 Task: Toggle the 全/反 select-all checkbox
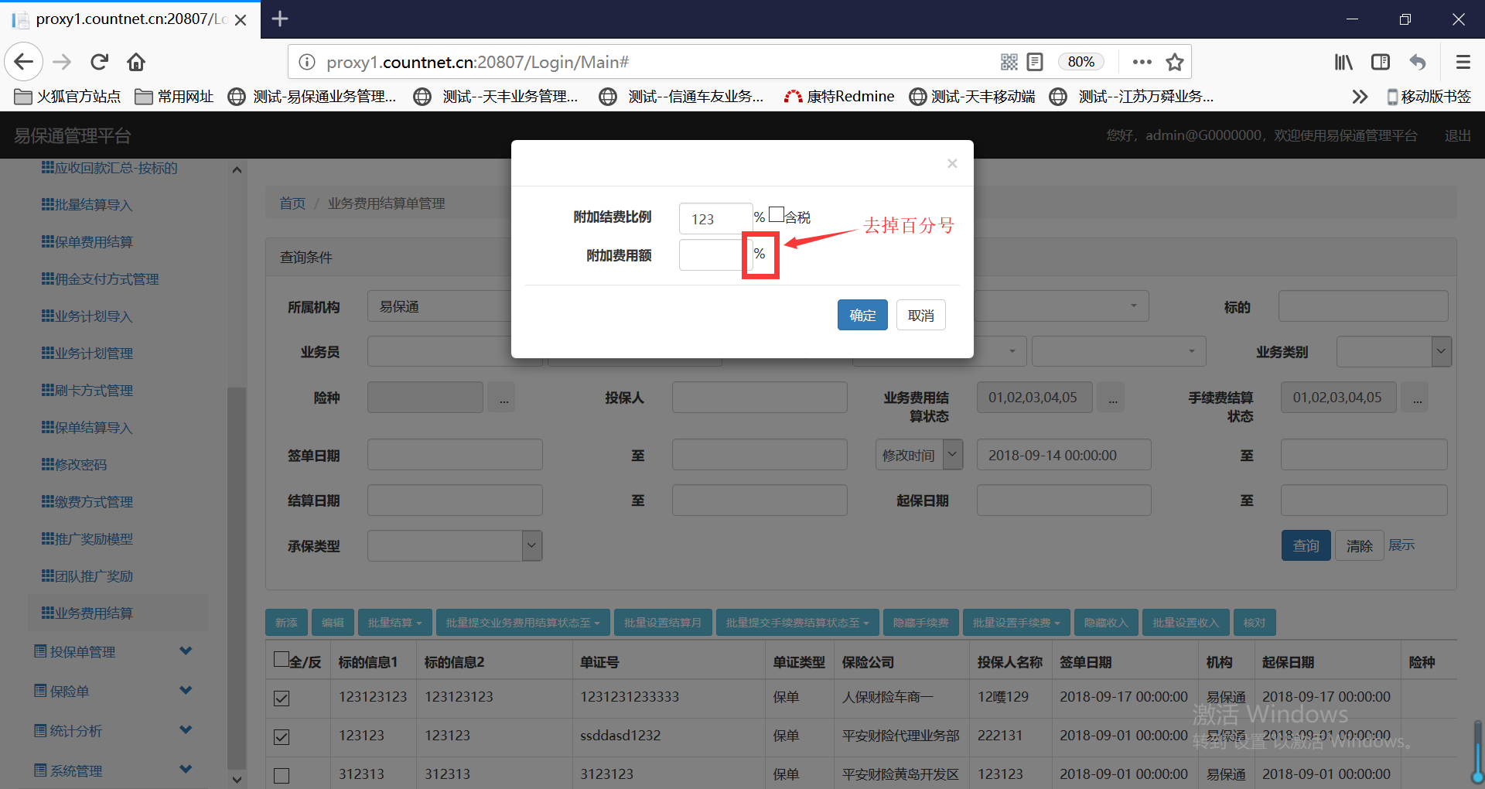pyautogui.click(x=282, y=660)
